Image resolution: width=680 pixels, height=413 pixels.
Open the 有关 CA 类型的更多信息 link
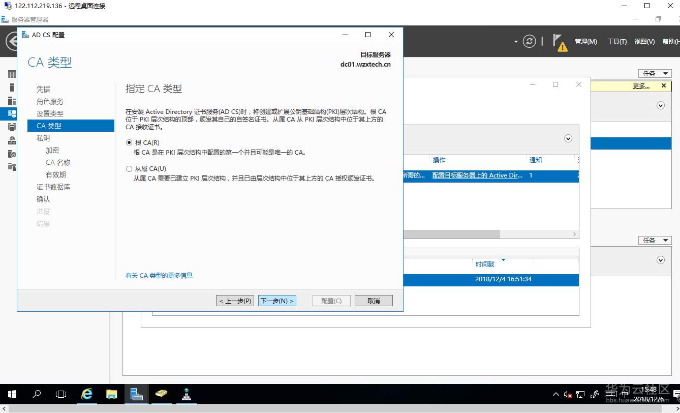[159, 275]
